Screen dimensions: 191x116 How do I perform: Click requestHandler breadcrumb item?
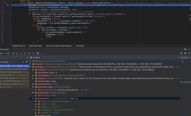coord(35,46)
